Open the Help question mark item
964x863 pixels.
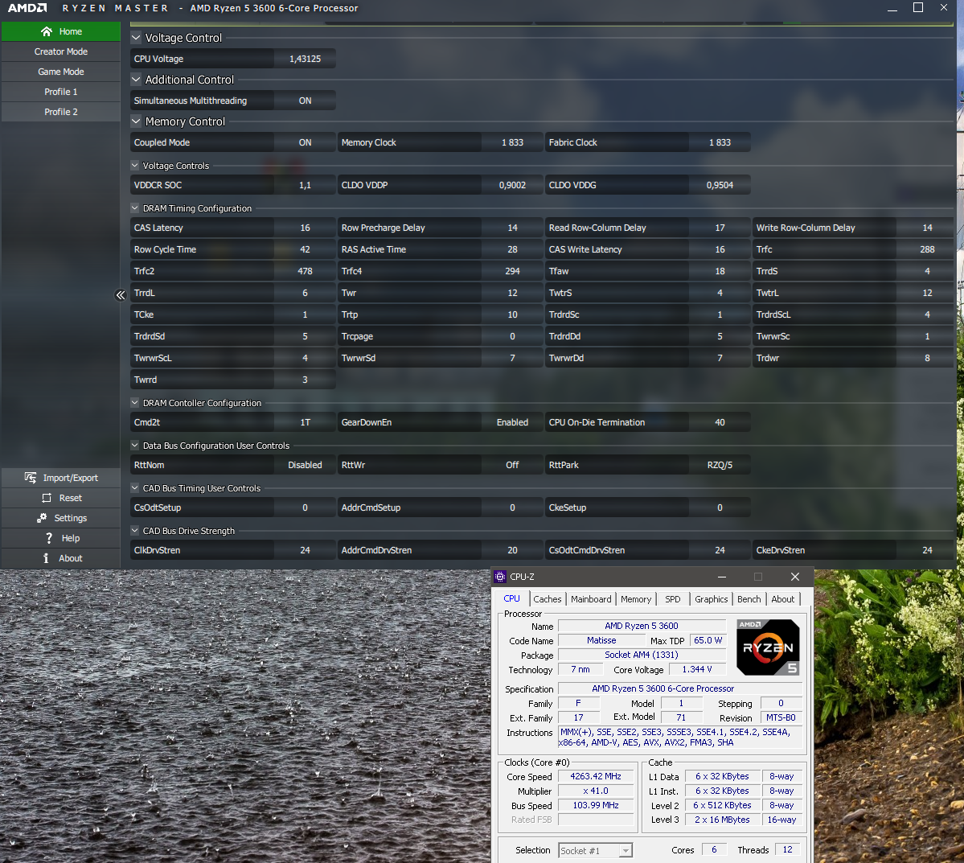click(49, 538)
